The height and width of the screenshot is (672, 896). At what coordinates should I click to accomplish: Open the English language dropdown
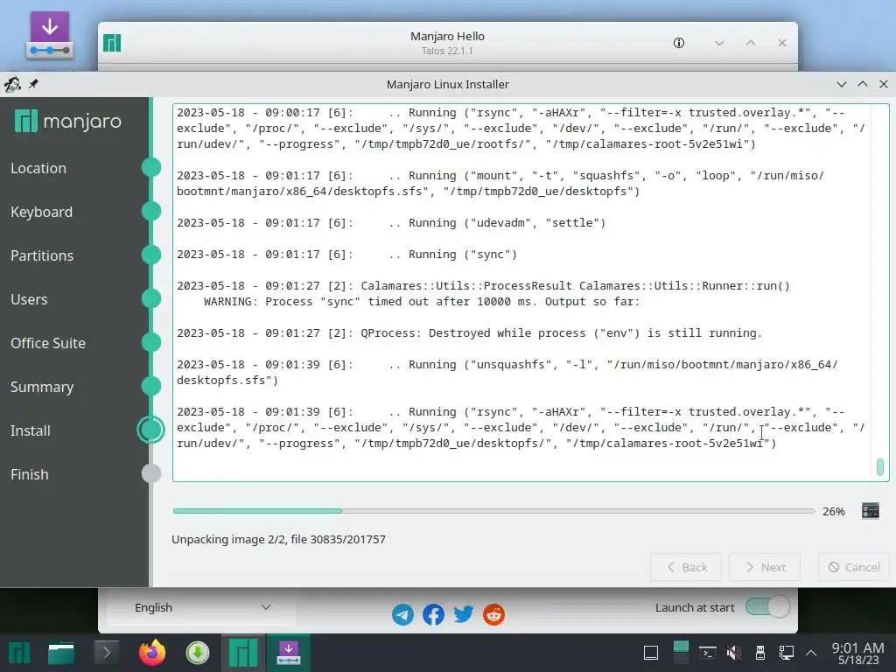coord(202,607)
